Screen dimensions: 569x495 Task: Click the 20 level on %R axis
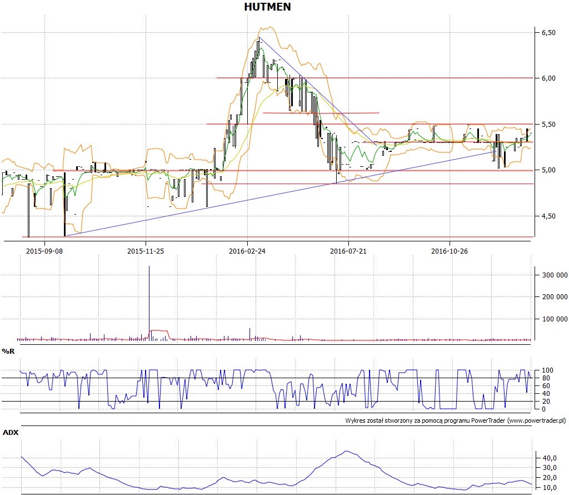point(546,402)
